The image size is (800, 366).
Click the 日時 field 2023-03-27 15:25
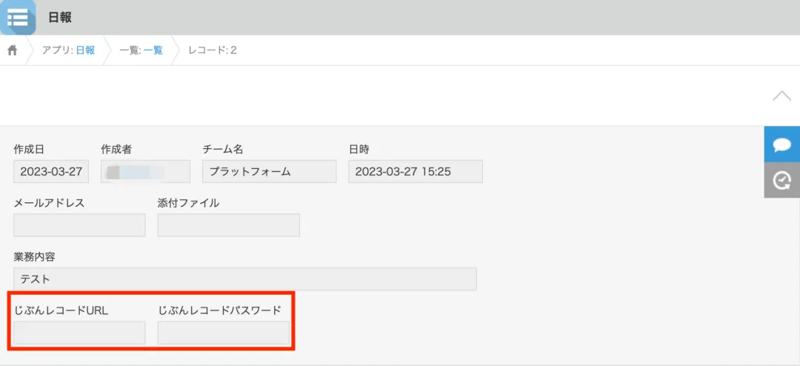pyautogui.click(x=416, y=171)
